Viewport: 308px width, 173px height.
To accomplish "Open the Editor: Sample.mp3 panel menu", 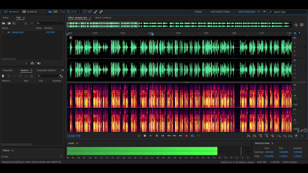I will tap(90, 18).
